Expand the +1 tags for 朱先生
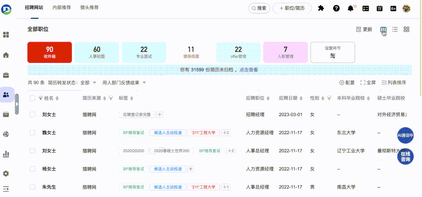The image size is (422, 197). coord(226,187)
